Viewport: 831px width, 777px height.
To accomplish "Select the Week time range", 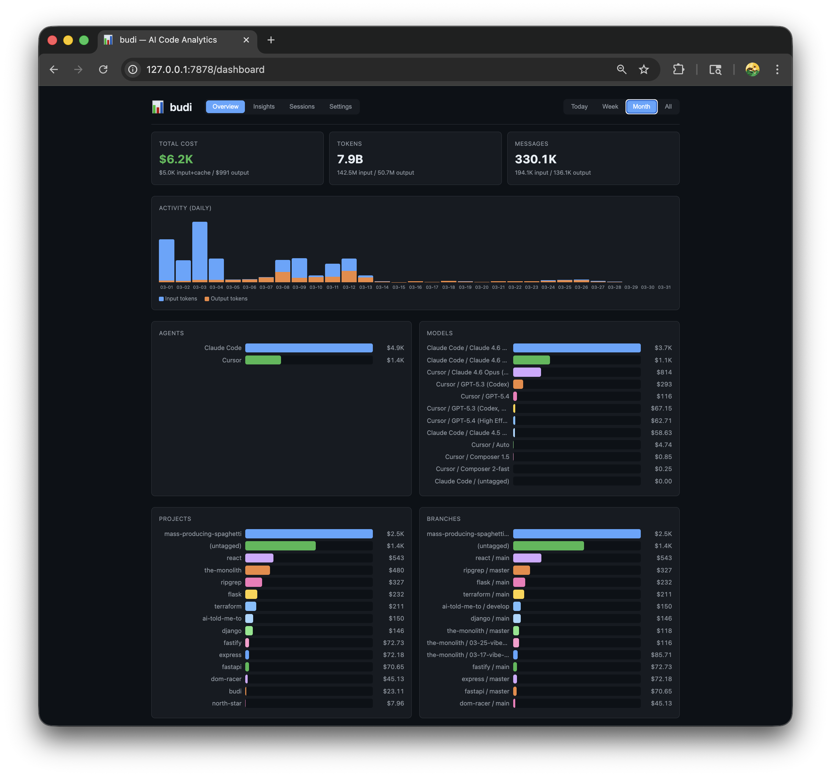I will tap(610, 107).
